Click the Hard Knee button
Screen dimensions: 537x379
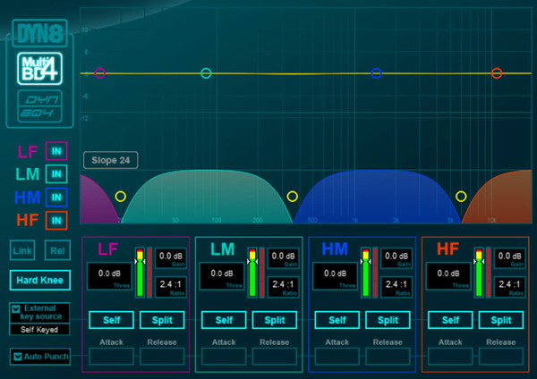pyautogui.click(x=39, y=279)
